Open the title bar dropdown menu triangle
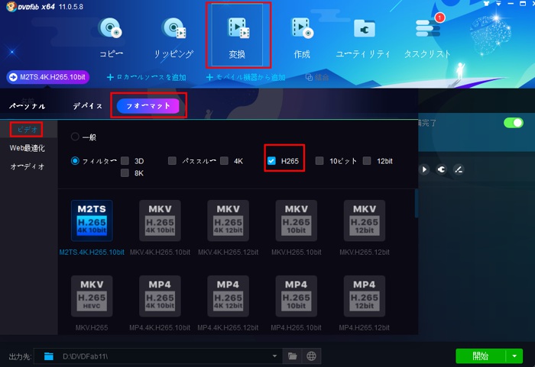This screenshot has height=367, width=535. [499, 4]
